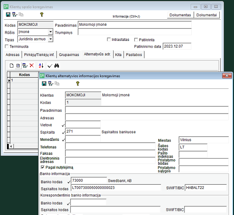
Task: Expand Rūšis dropdown arrow
Action: (51, 32)
